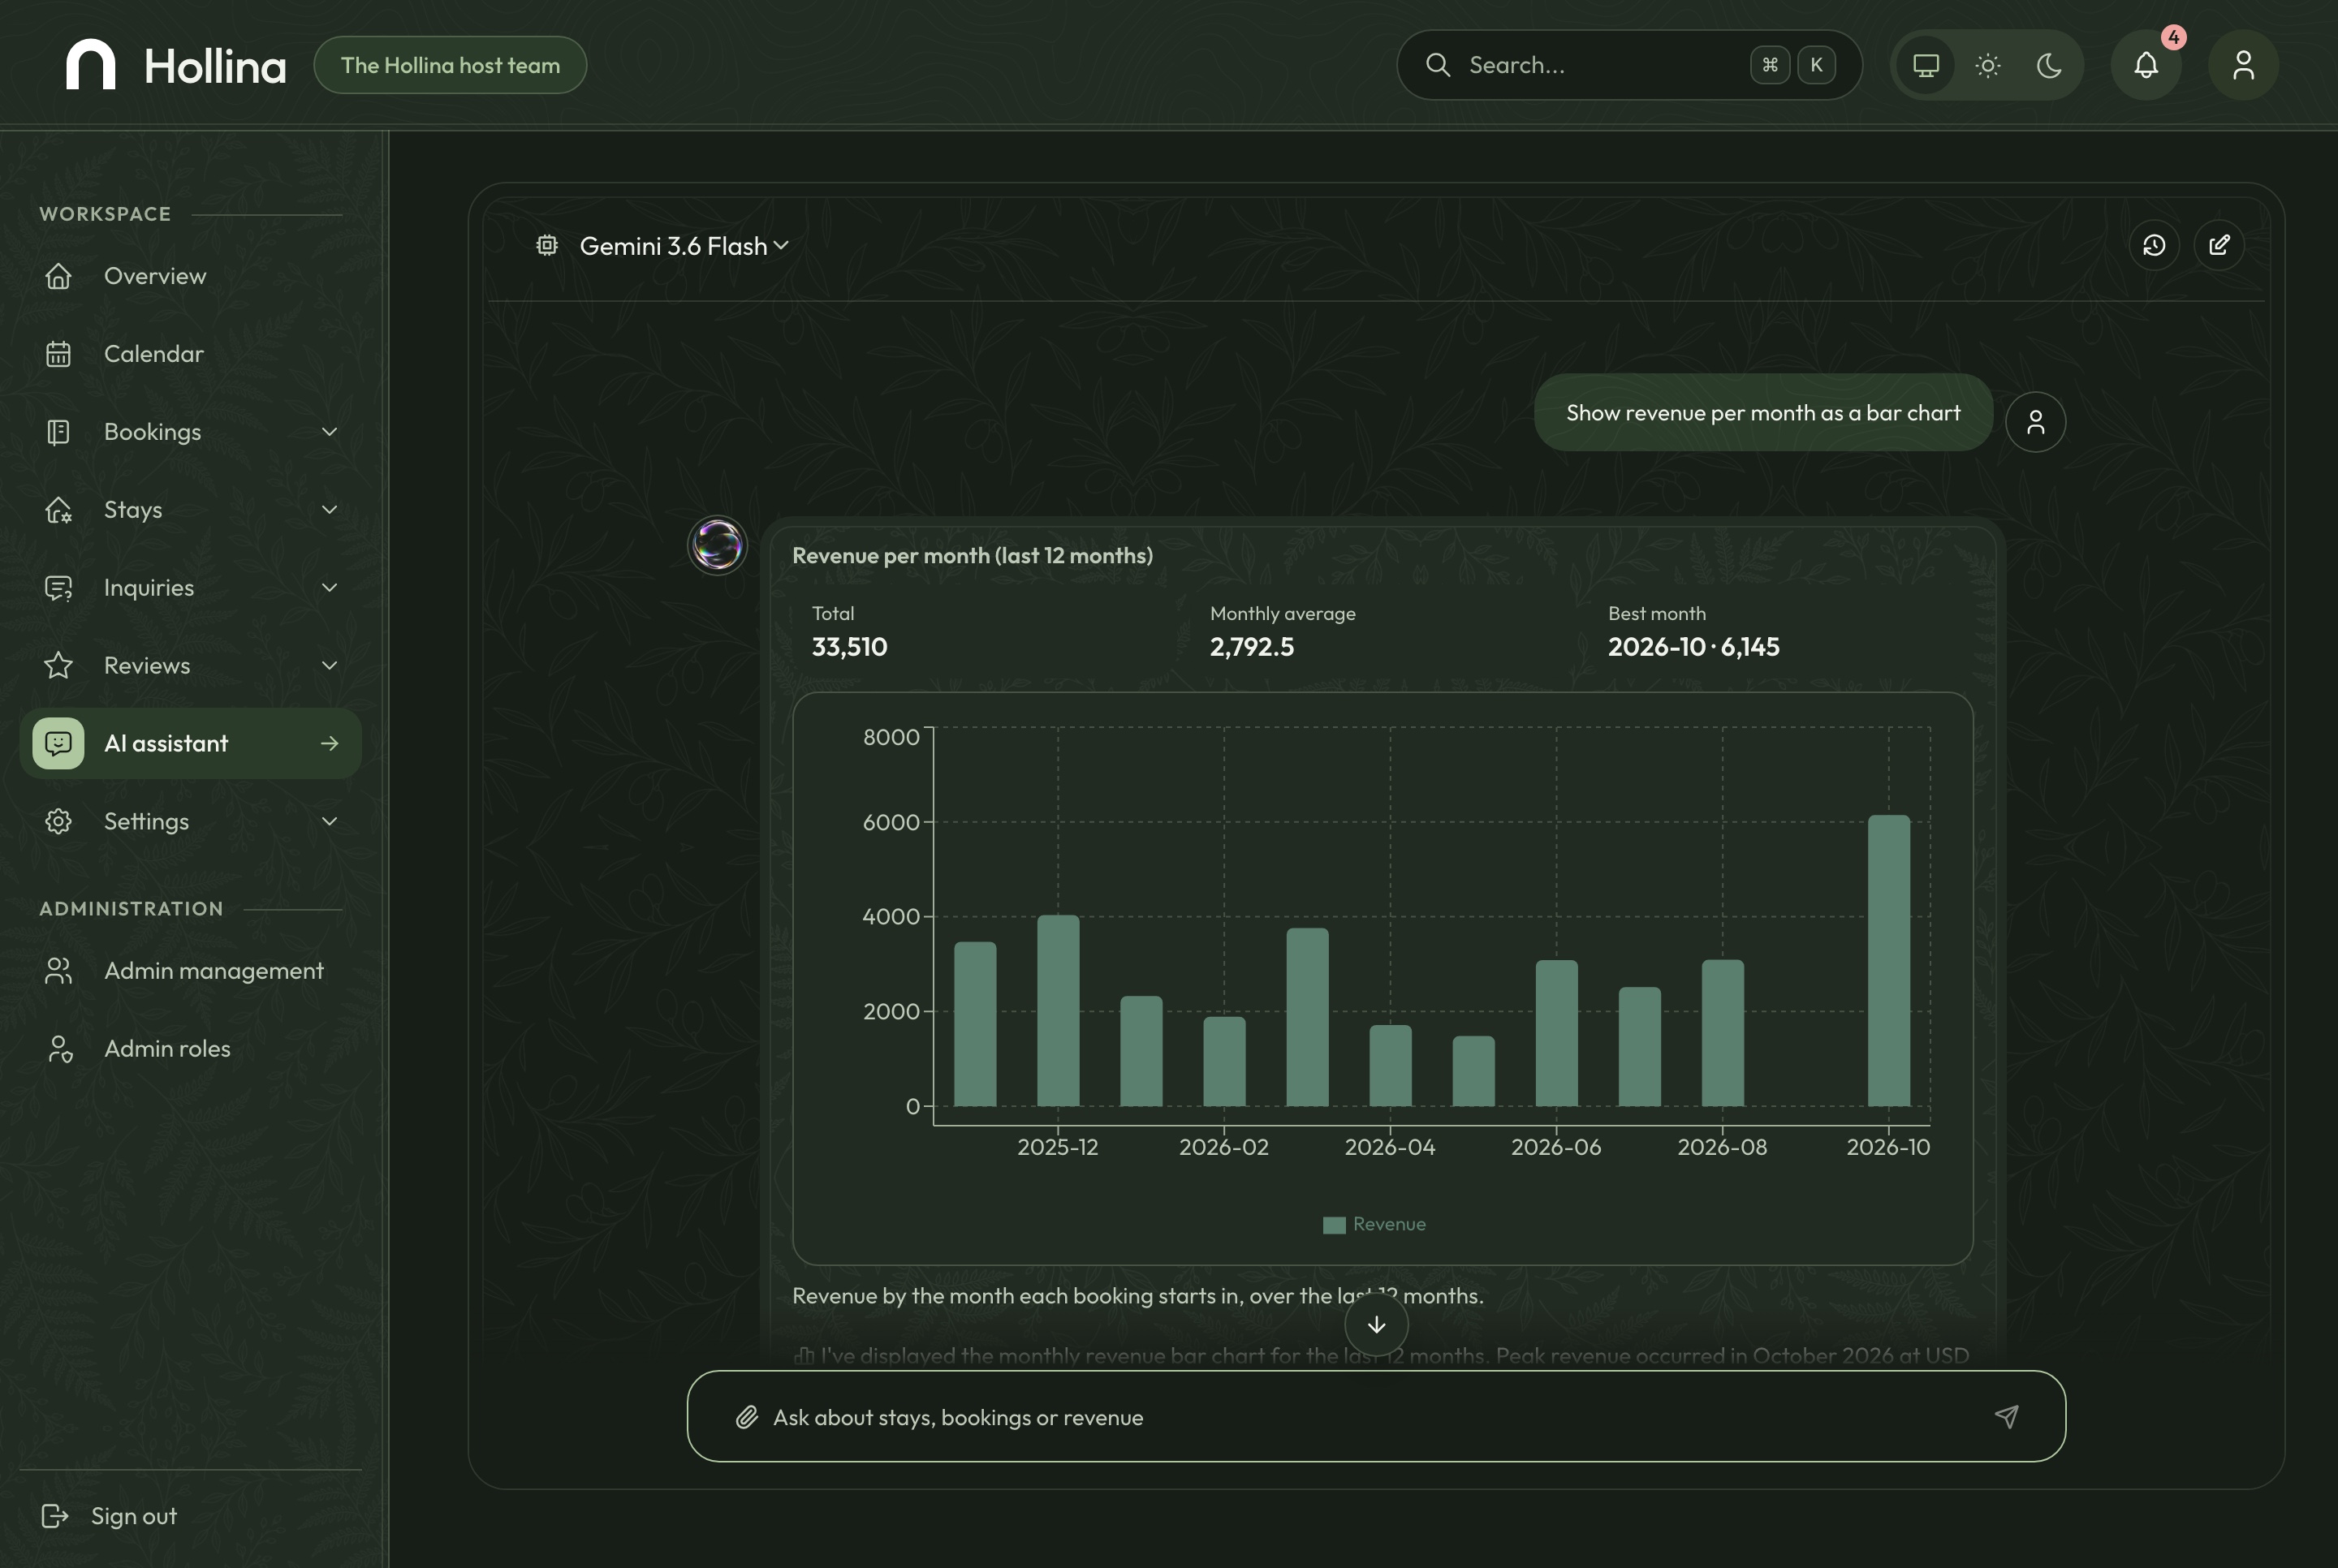Click the send message paper-plane icon
This screenshot has height=1568, width=2338.
pyautogui.click(x=2006, y=1416)
